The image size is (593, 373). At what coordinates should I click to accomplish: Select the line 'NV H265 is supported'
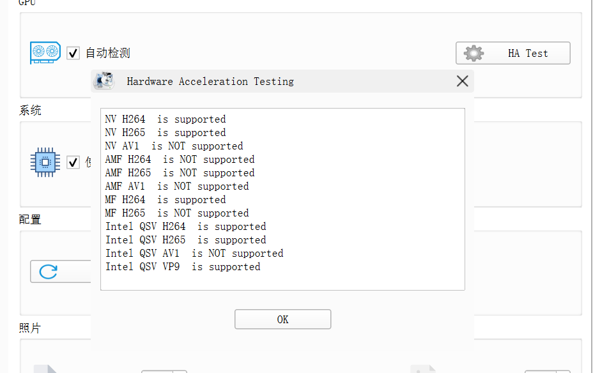pos(166,133)
